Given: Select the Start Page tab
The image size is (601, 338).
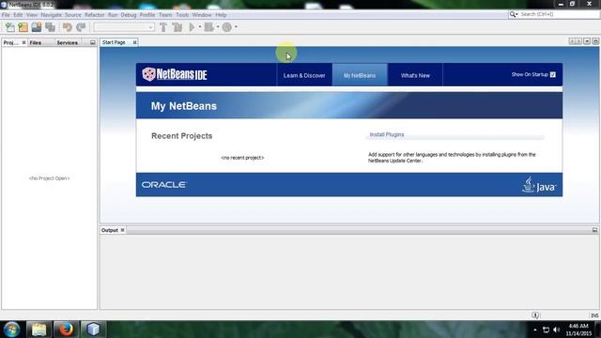Looking at the screenshot, I should coord(114,42).
